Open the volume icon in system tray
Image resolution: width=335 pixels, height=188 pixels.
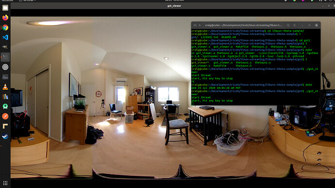pos(325,0)
